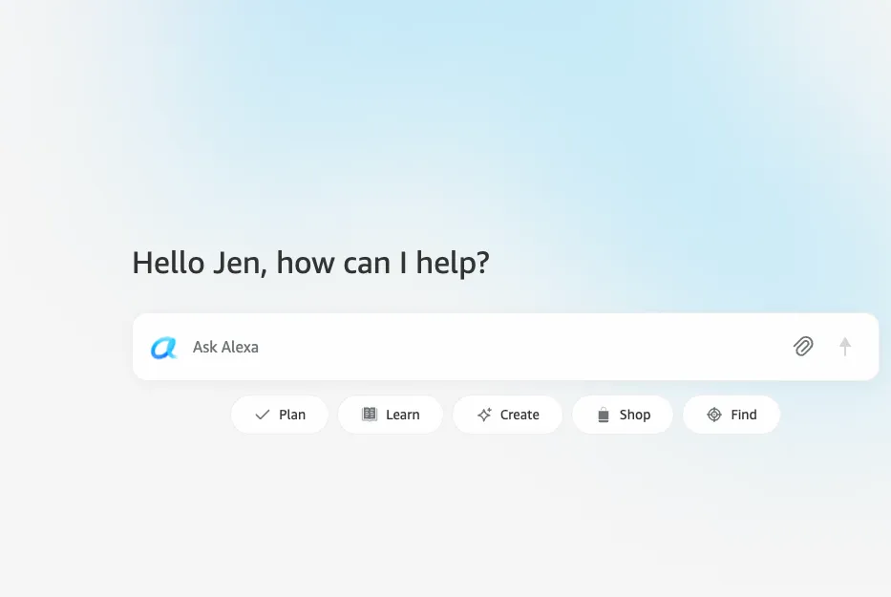Open the Create suggestion chip

507,415
